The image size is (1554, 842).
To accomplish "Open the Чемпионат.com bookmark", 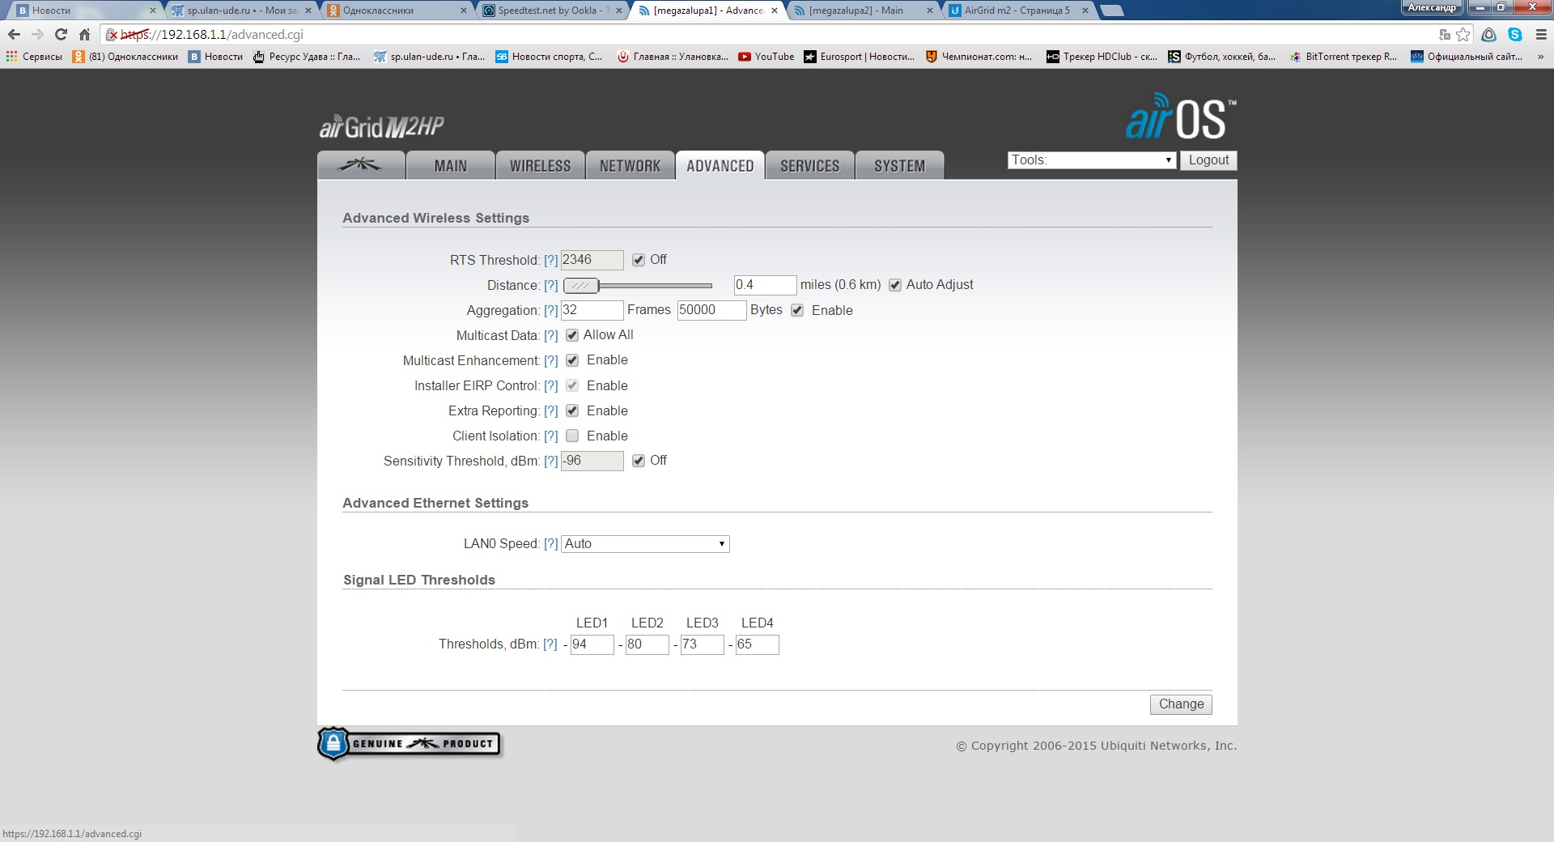I will pyautogui.click(x=979, y=57).
